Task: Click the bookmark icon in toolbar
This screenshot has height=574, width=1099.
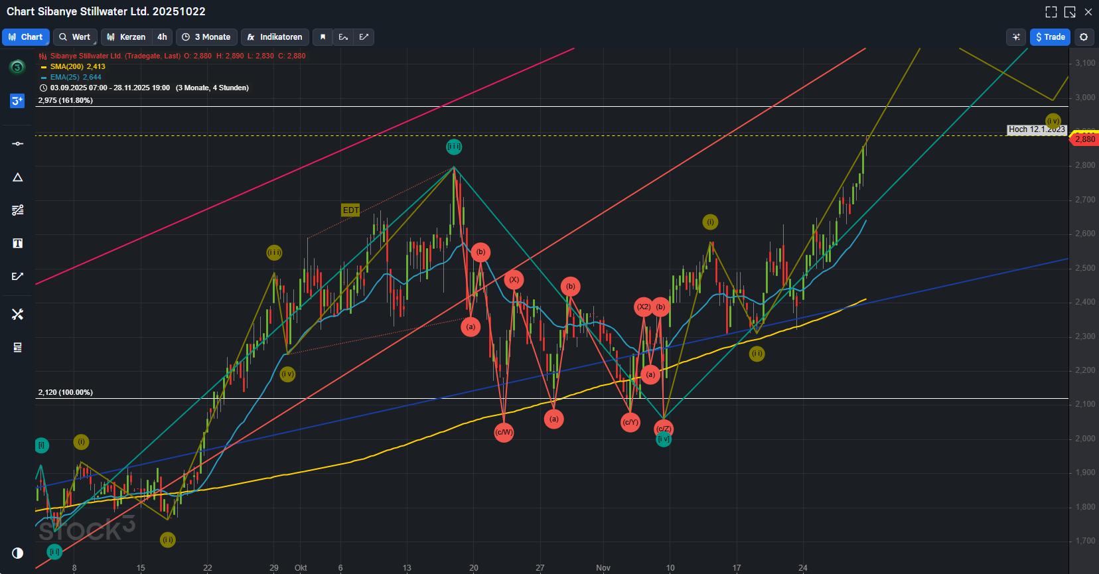Action: (323, 37)
